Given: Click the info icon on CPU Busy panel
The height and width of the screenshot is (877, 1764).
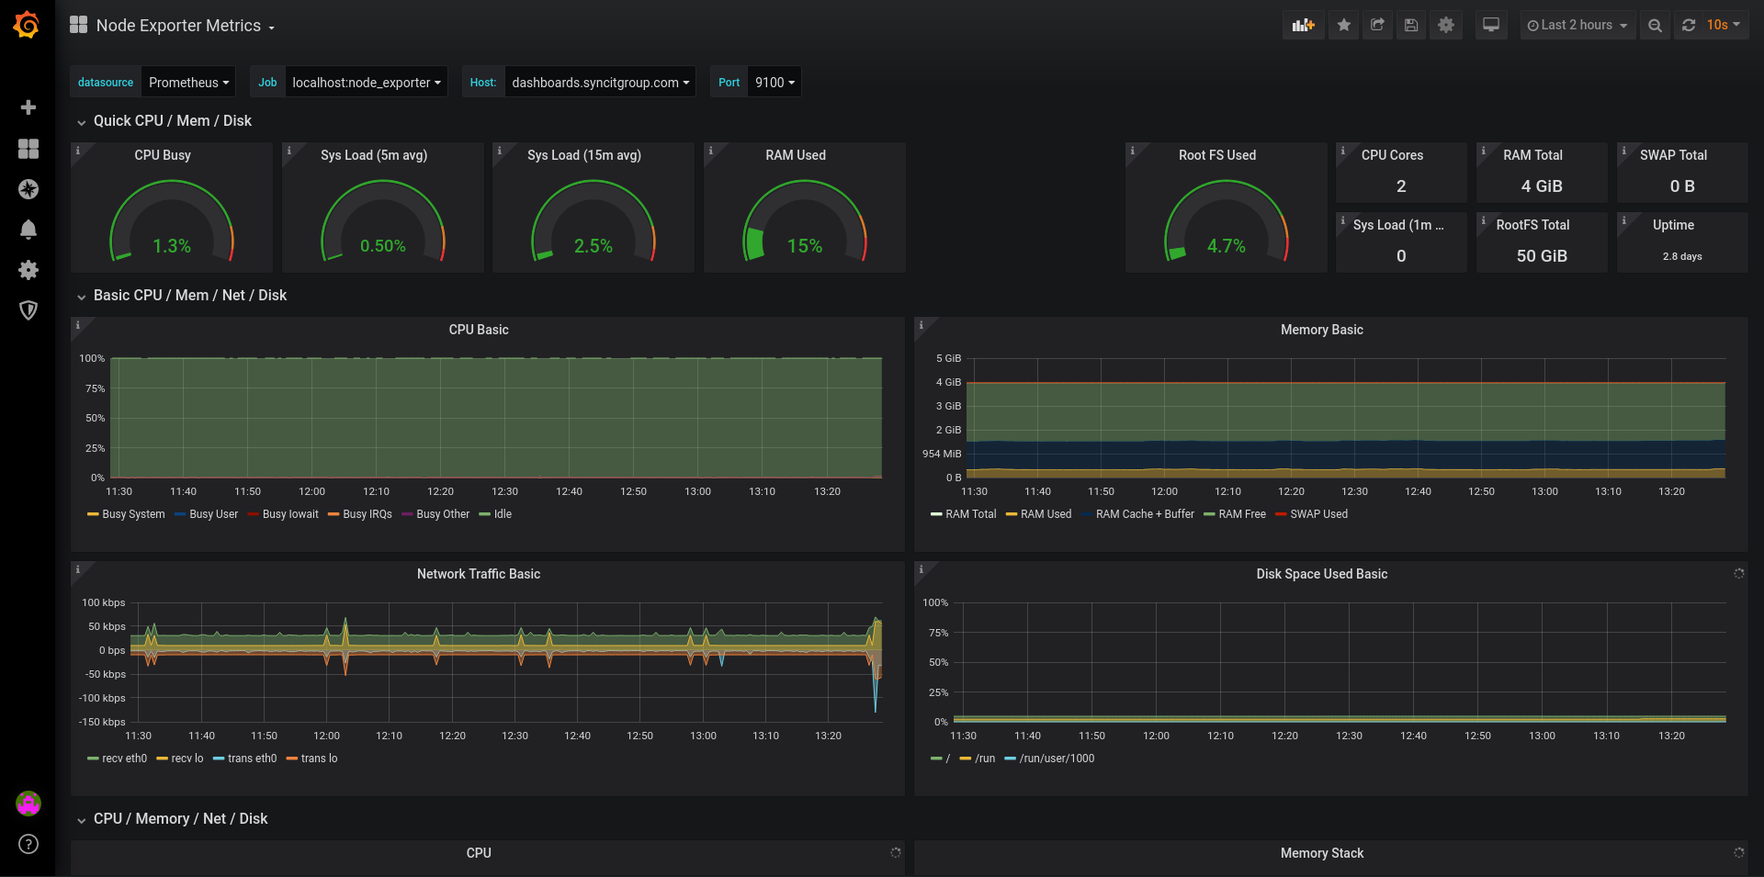Looking at the screenshot, I should click(78, 151).
